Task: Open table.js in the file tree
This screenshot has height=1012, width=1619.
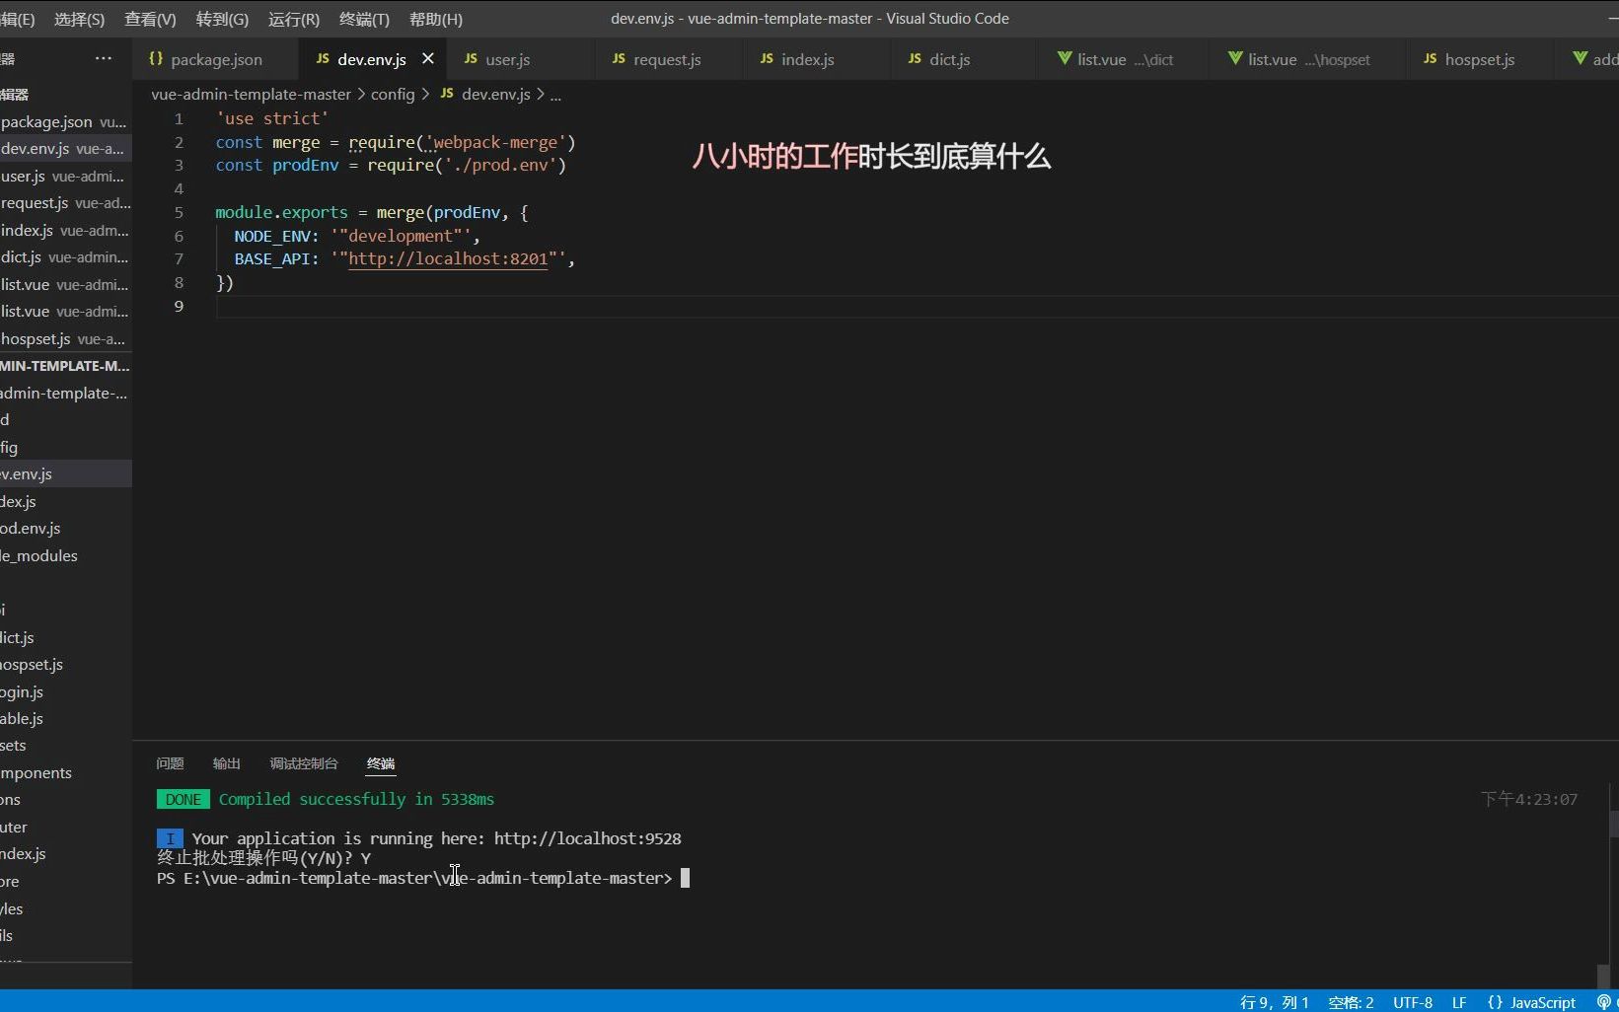Action: [x=65, y=719]
